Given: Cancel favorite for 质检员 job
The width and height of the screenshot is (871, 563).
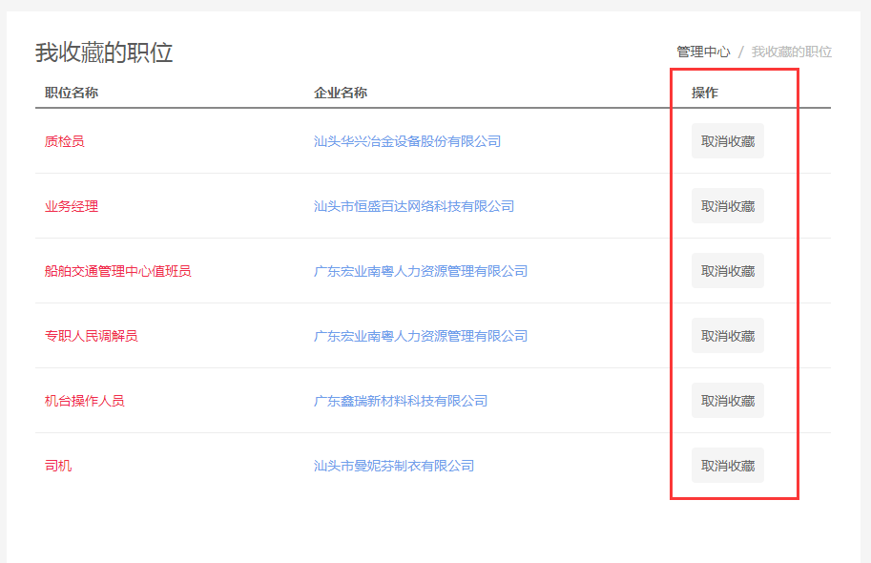Looking at the screenshot, I should (728, 141).
